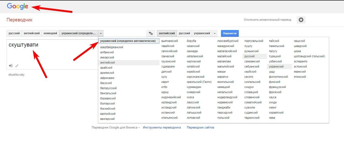Select африкаанс from language list
Image resolution: width=344 pixels, height=145 pixels.
tap(107, 78)
